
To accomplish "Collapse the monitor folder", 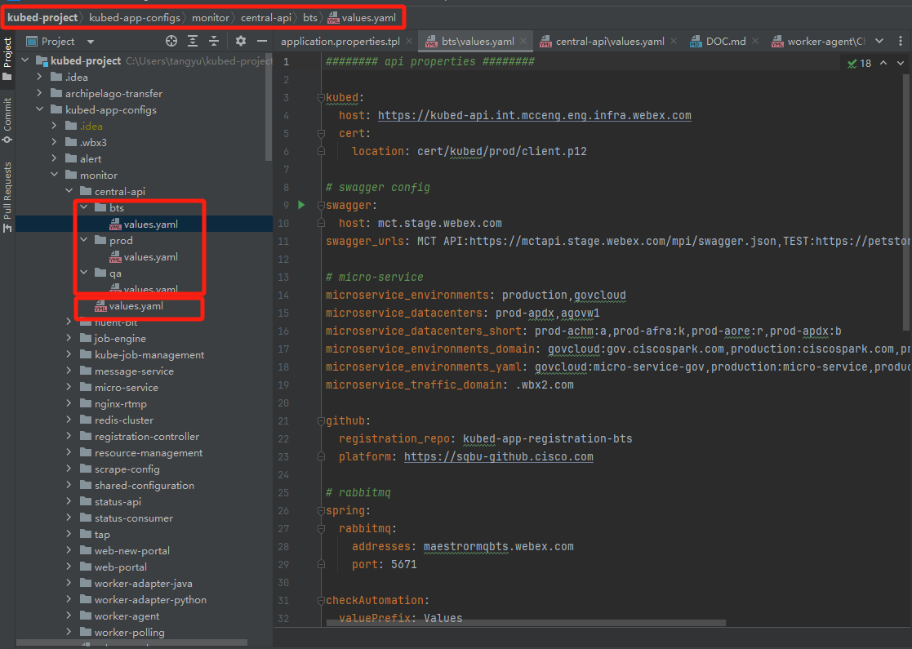I will click(x=54, y=175).
